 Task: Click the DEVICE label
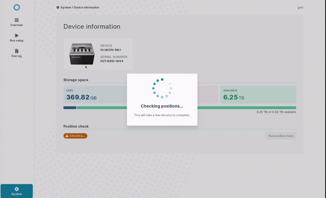(106, 46)
